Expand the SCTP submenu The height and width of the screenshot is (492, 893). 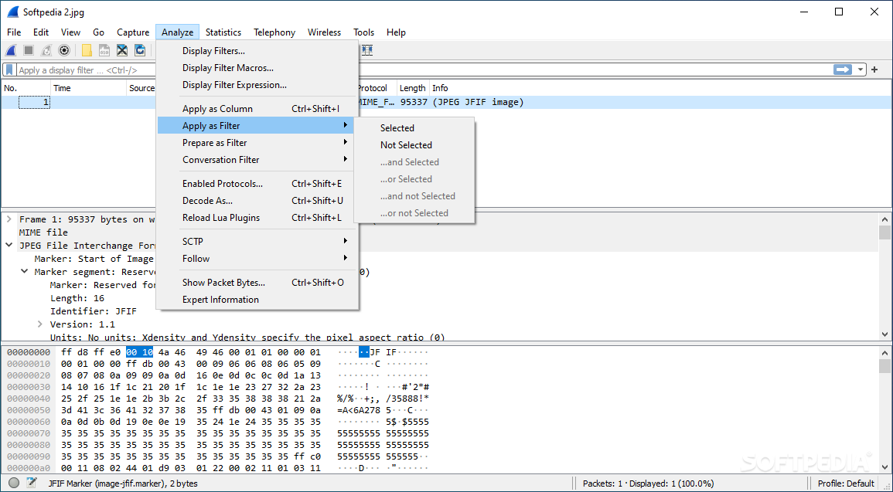coord(257,242)
